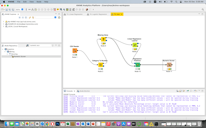Screen dimensions: 206x128
Task: Toggle fuzzy search icon in Node Repository
Action: (27, 45)
